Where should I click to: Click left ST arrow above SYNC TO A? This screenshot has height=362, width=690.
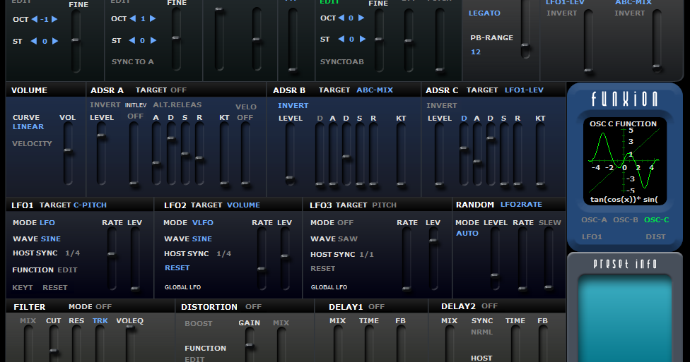pyautogui.click(x=131, y=40)
